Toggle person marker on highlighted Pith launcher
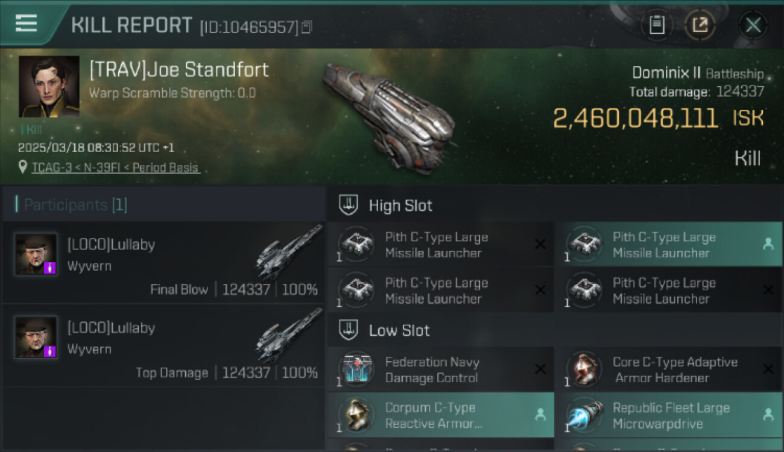The height and width of the screenshot is (452, 784). coord(768,244)
